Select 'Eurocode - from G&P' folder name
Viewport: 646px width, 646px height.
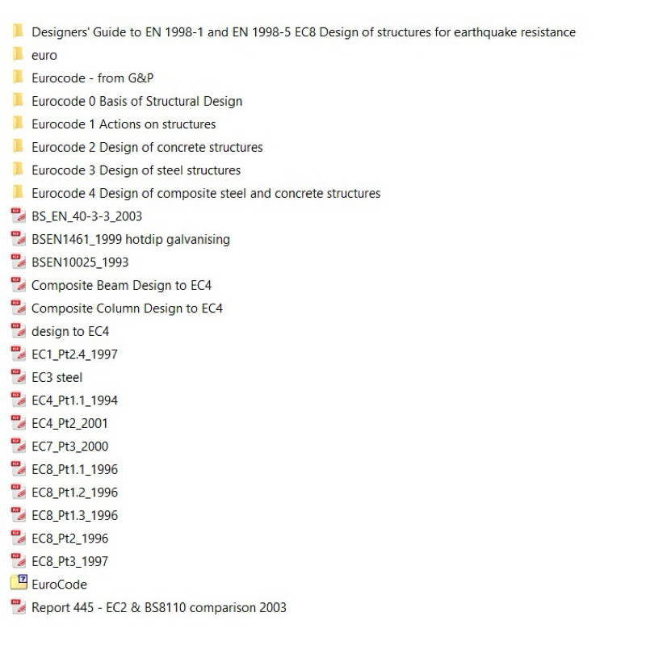pyautogui.click(x=92, y=78)
